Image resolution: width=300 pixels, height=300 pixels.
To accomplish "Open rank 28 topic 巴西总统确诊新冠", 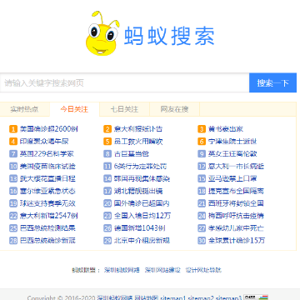I will 47,240.
